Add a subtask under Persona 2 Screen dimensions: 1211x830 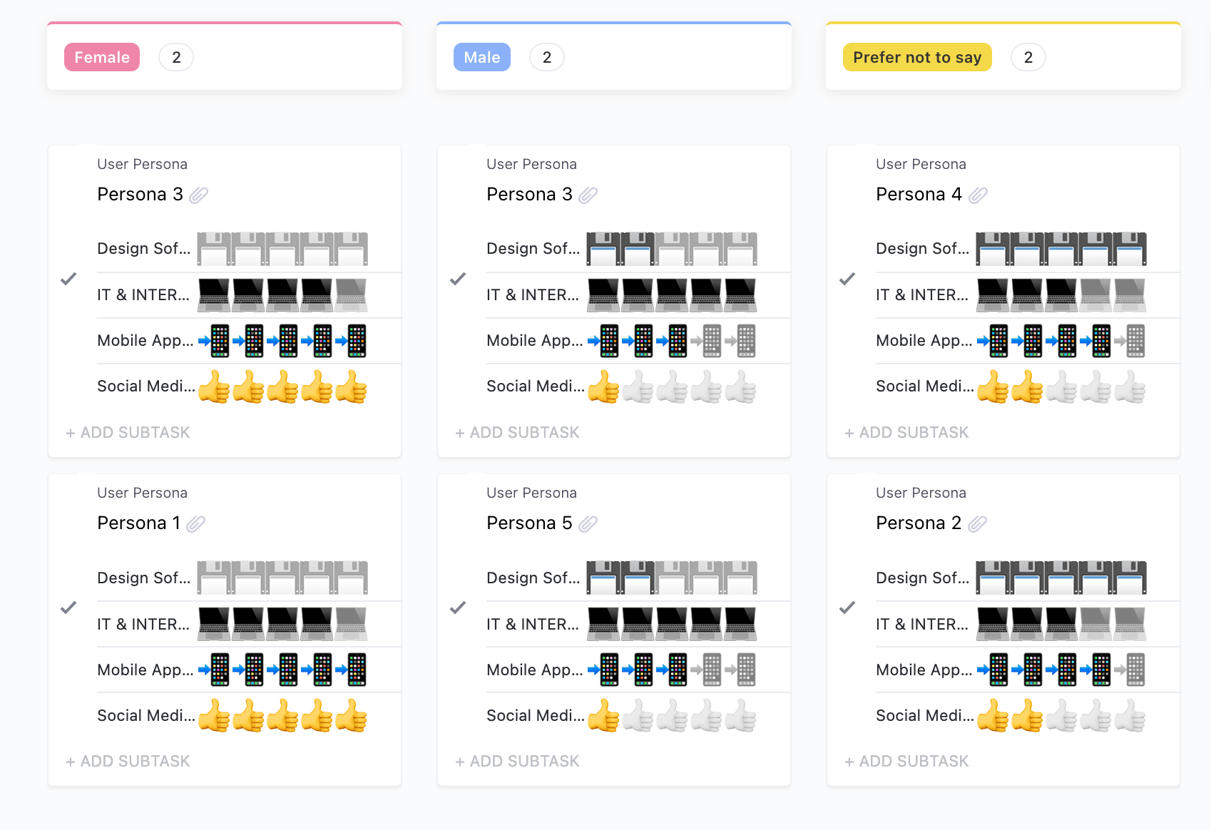[907, 762]
